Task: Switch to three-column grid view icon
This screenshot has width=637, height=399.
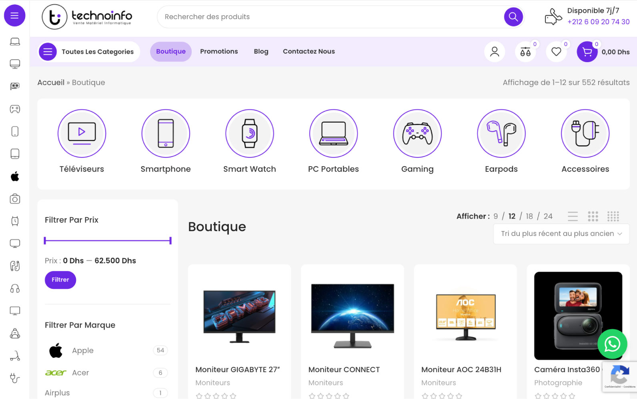Action: click(593, 216)
